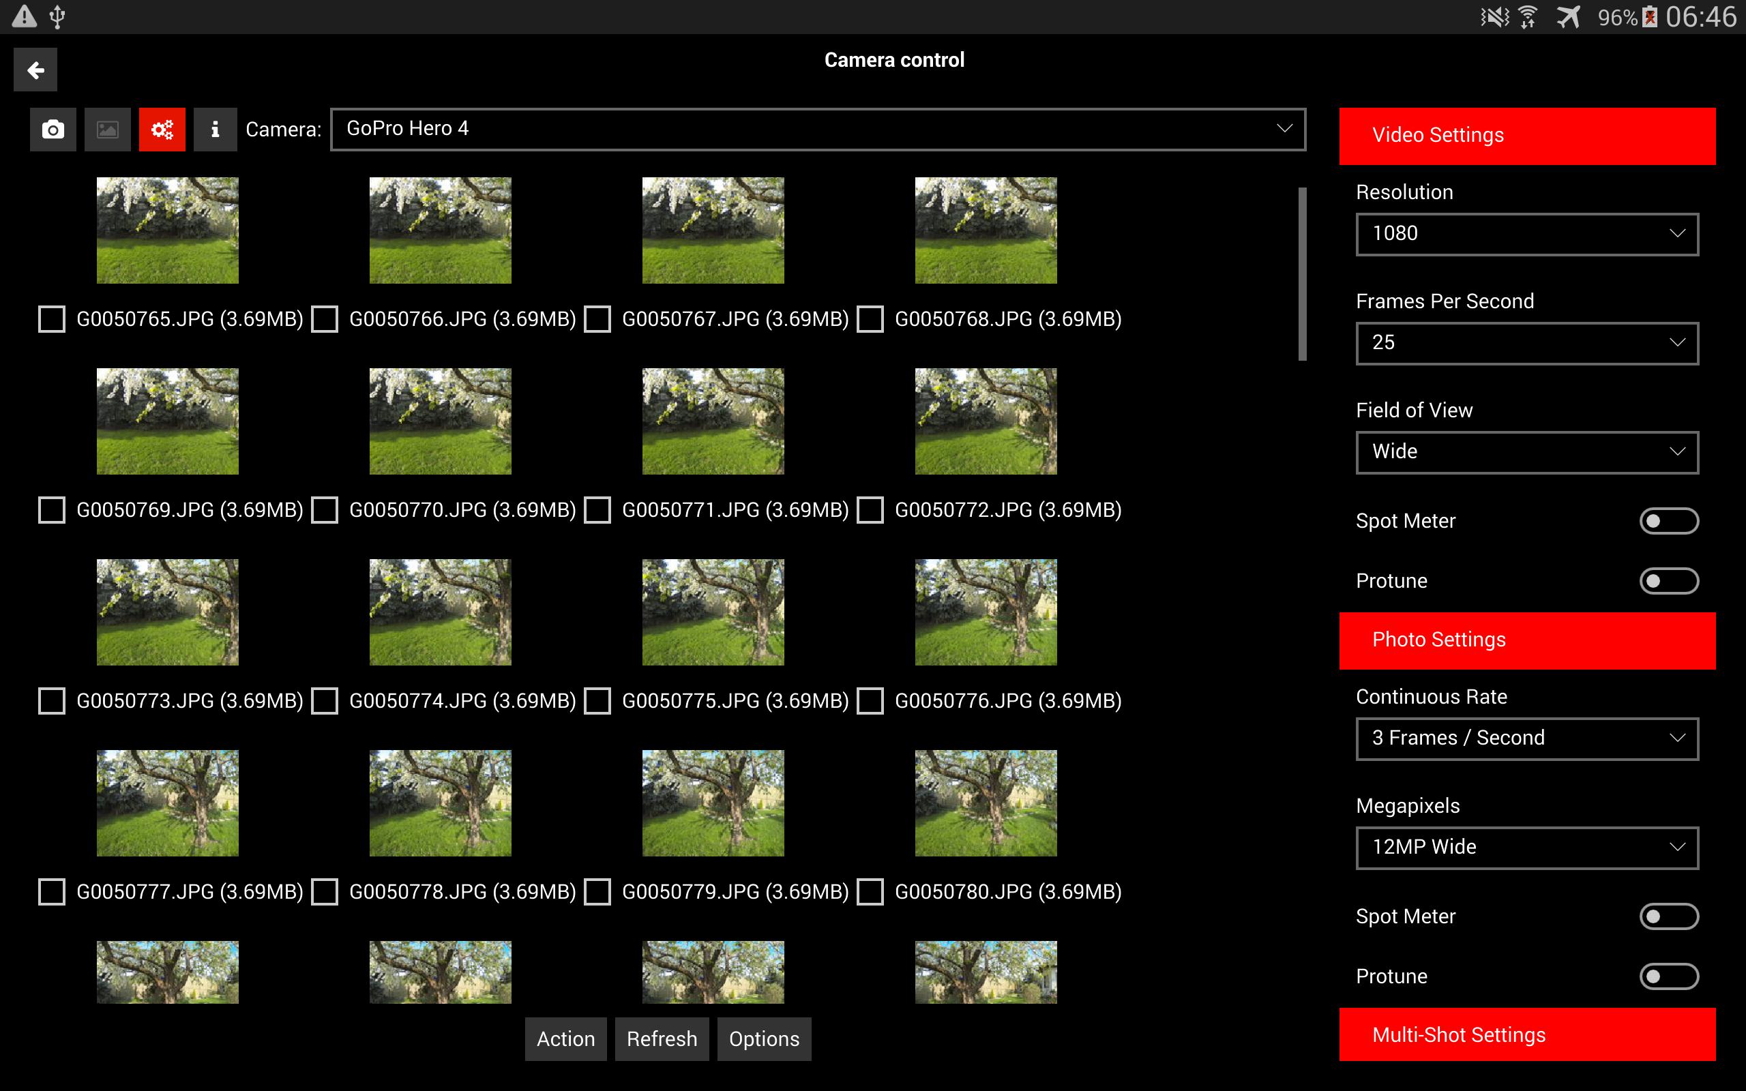1746x1091 pixels.
Task: Check the box for G0050772.JPG
Action: click(x=870, y=510)
